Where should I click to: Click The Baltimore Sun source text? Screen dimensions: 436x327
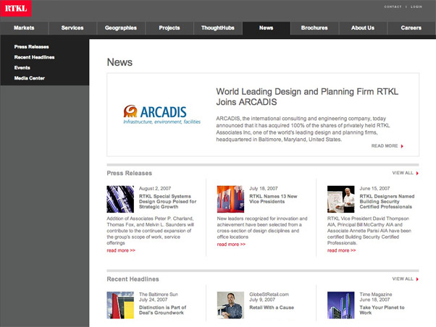click(x=159, y=294)
